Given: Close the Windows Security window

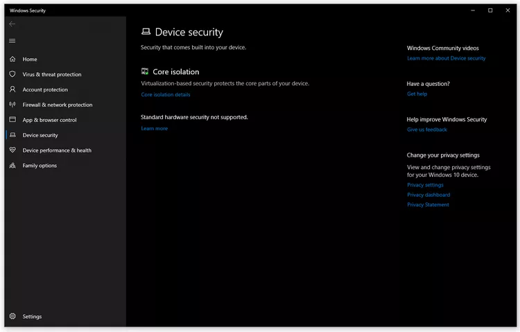Looking at the screenshot, I should [508, 10].
